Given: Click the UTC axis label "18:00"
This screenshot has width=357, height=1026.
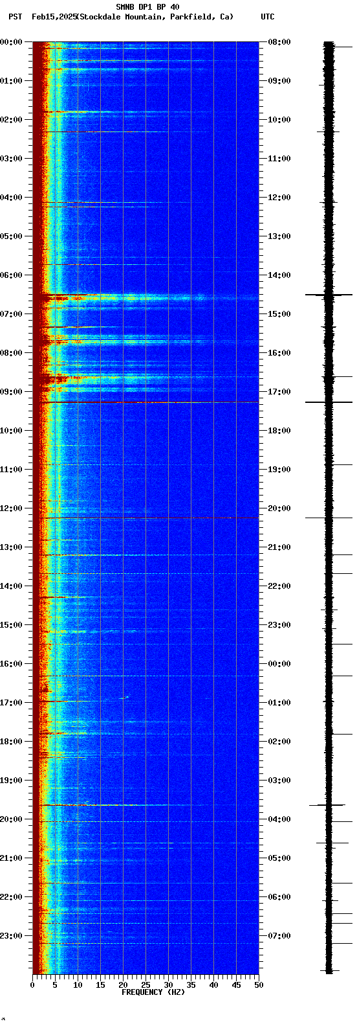Looking at the screenshot, I should [279, 431].
